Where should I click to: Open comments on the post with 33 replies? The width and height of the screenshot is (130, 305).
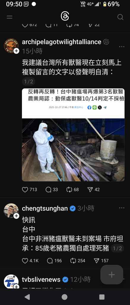tap(48, 189)
